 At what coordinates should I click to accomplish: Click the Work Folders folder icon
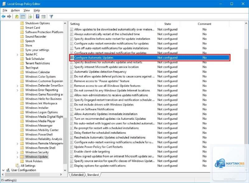[22, 161]
